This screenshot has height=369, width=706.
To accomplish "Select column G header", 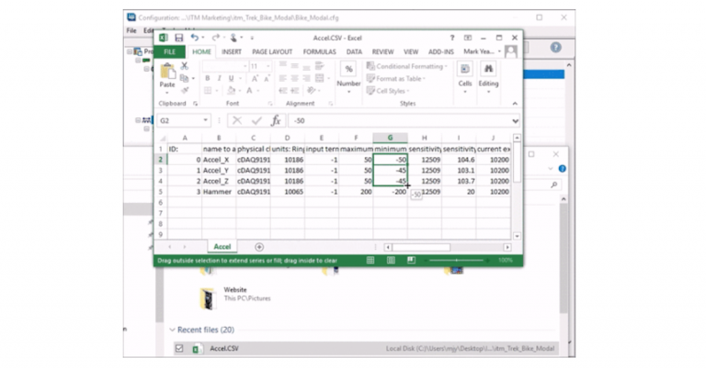I will tap(390, 138).
